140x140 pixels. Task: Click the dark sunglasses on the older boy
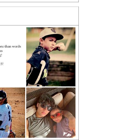46,107
